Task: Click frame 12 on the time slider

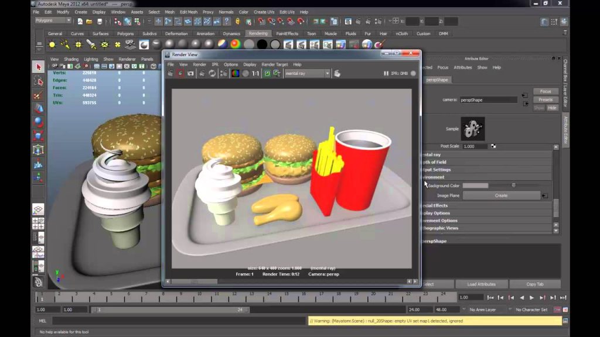Action: [234, 297]
